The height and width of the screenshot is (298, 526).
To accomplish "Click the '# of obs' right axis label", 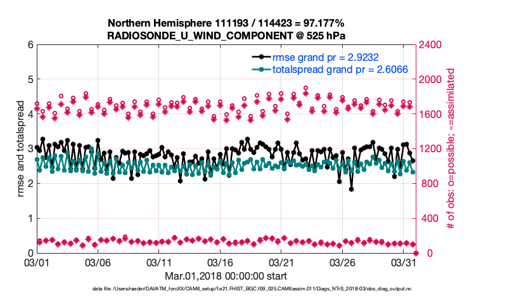I will pyautogui.click(x=451, y=149).
